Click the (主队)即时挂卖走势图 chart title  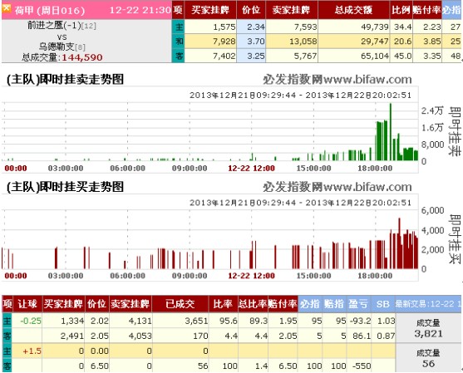(65, 80)
